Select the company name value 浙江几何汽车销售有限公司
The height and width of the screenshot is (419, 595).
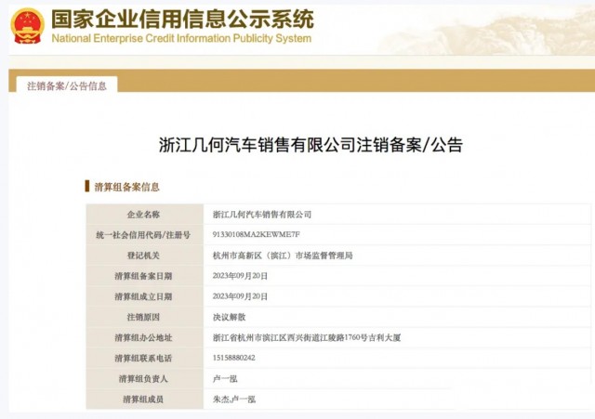point(262,215)
